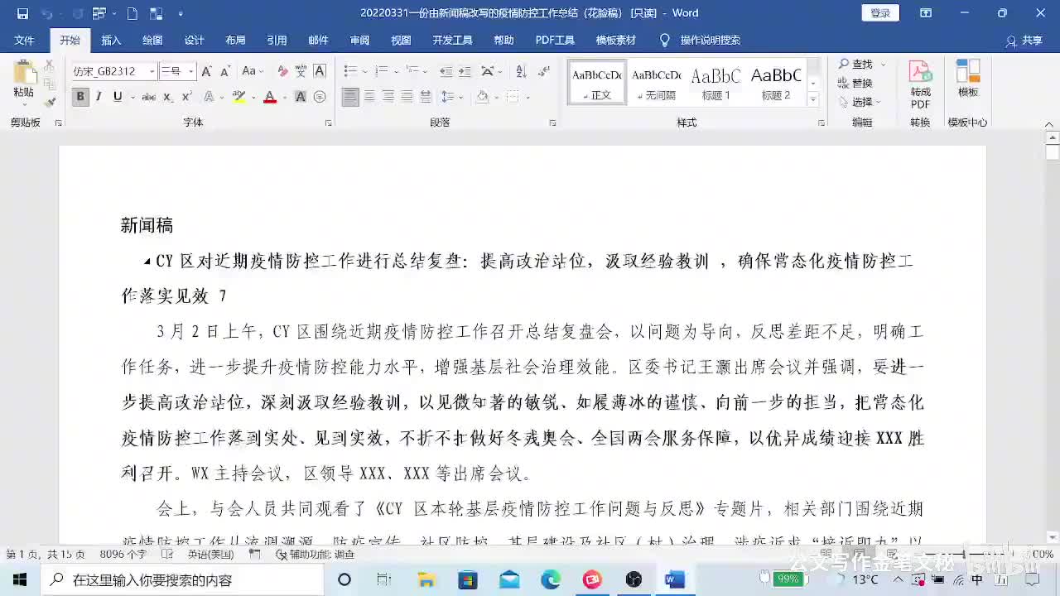
Task: Apply the 标题 1 style
Action: point(715,83)
